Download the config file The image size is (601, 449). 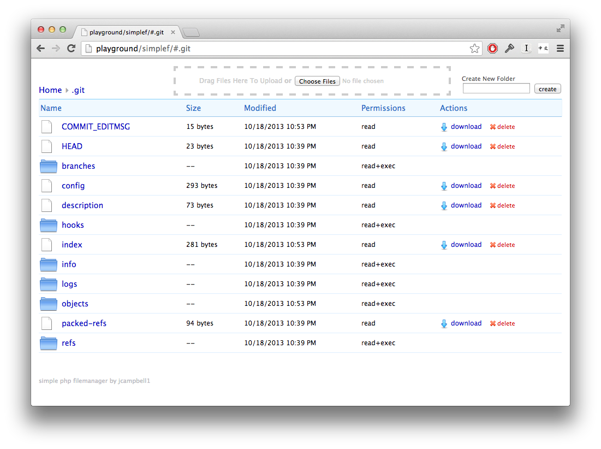tap(461, 186)
